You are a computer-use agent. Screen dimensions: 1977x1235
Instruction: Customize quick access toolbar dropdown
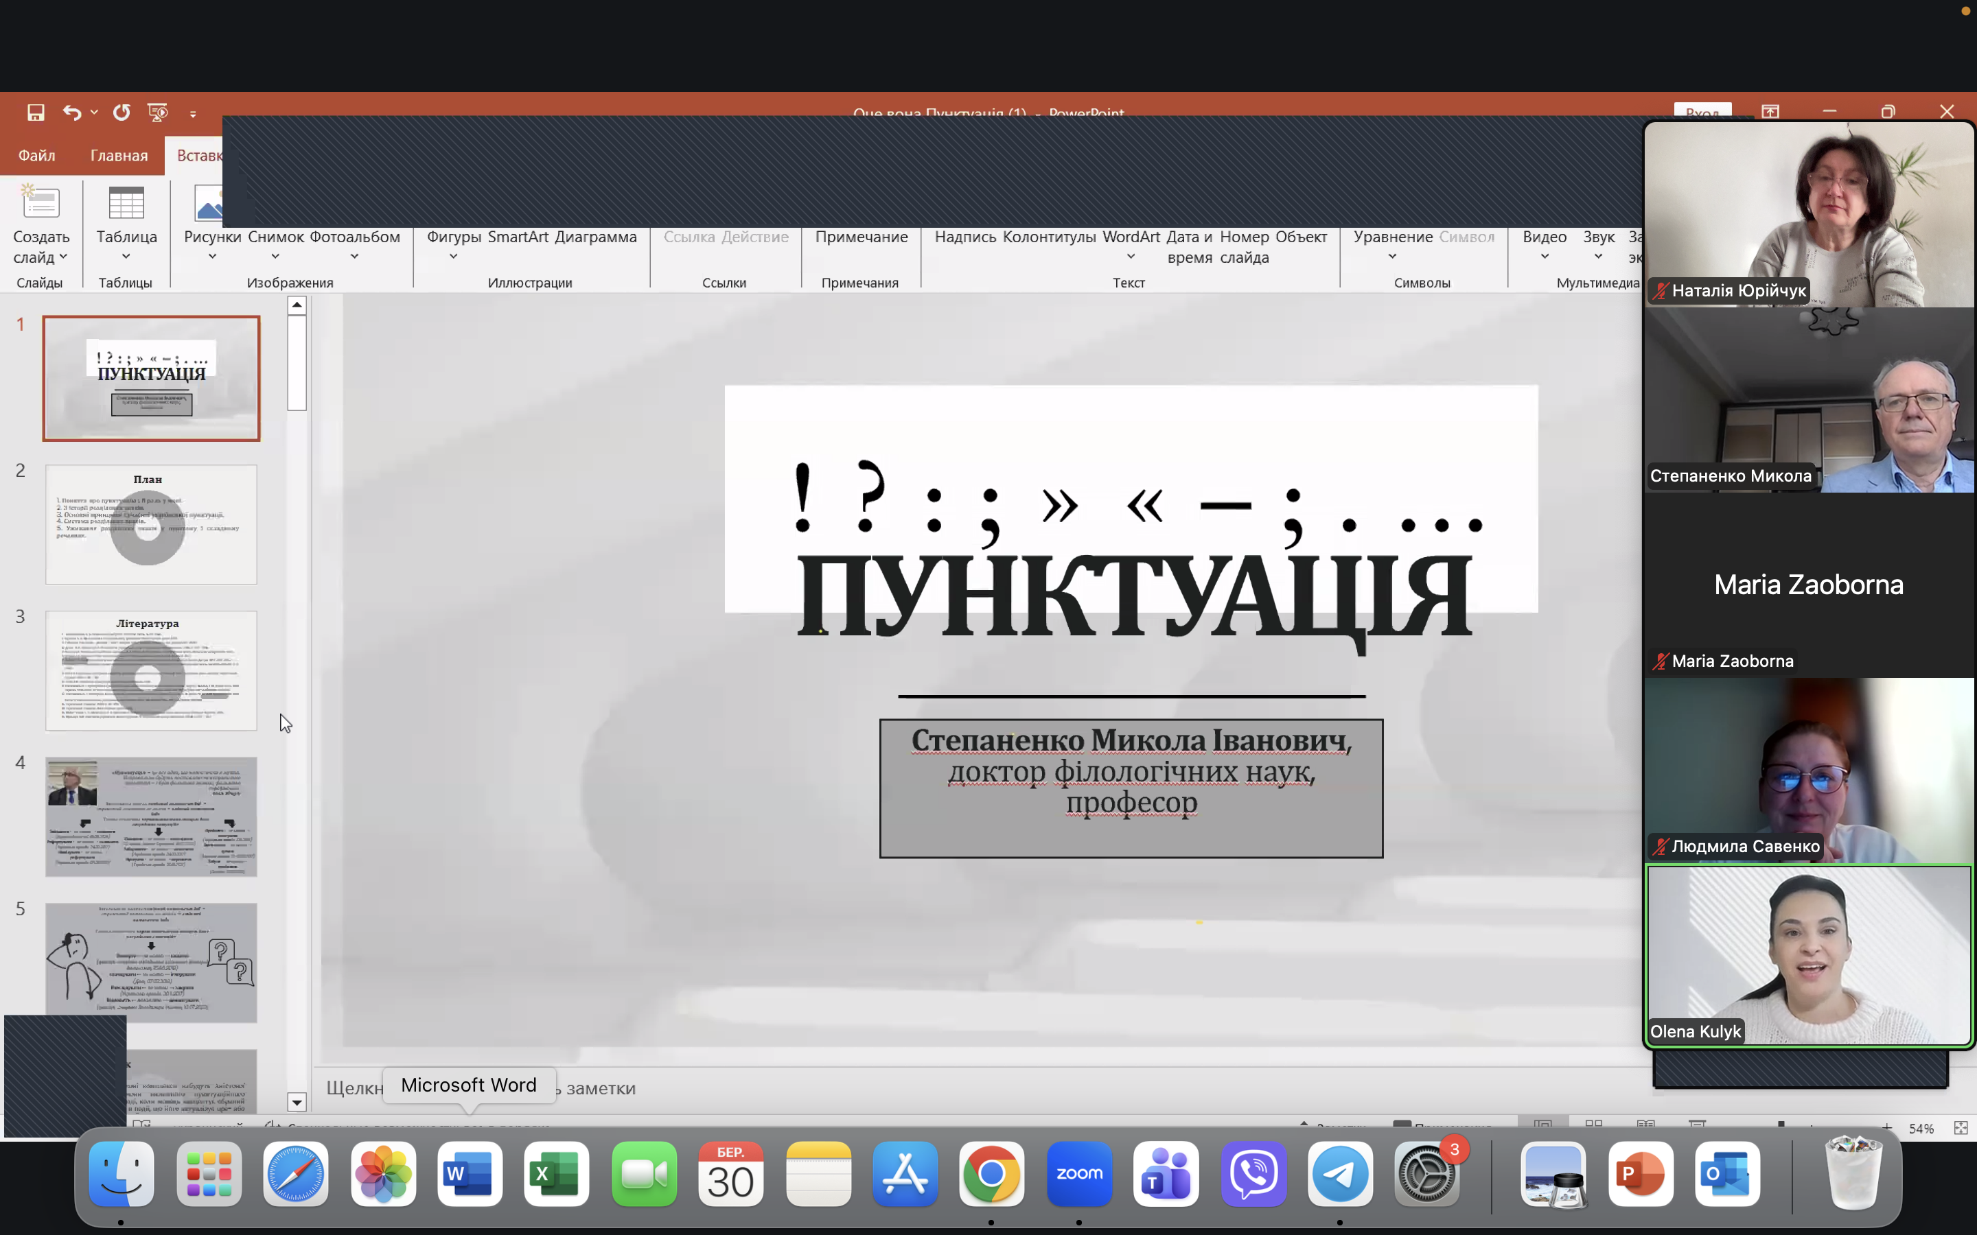[x=193, y=113]
